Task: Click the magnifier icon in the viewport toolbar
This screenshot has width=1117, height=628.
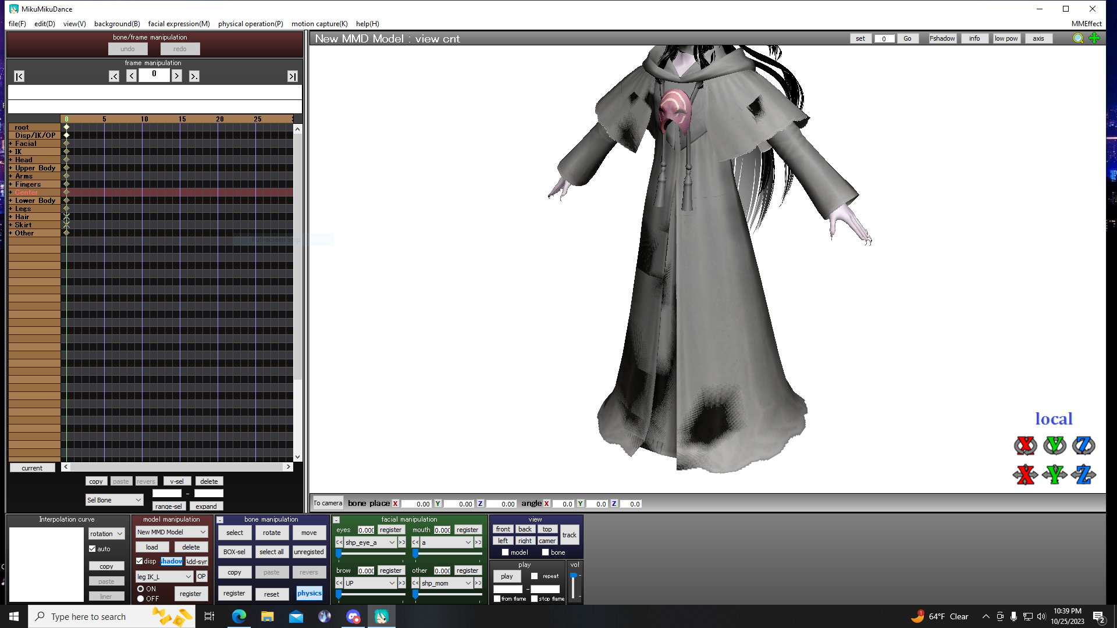Action: click(x=1077, y=38)
